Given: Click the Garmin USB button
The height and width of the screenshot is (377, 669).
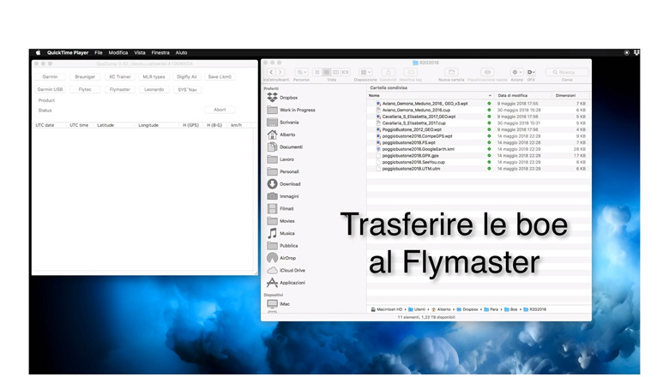Looking at the screenshot, I should click(50, 89).
